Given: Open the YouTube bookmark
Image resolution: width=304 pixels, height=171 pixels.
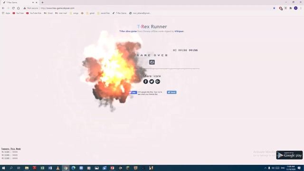Looking at the screenshot, I should point(18,13).
